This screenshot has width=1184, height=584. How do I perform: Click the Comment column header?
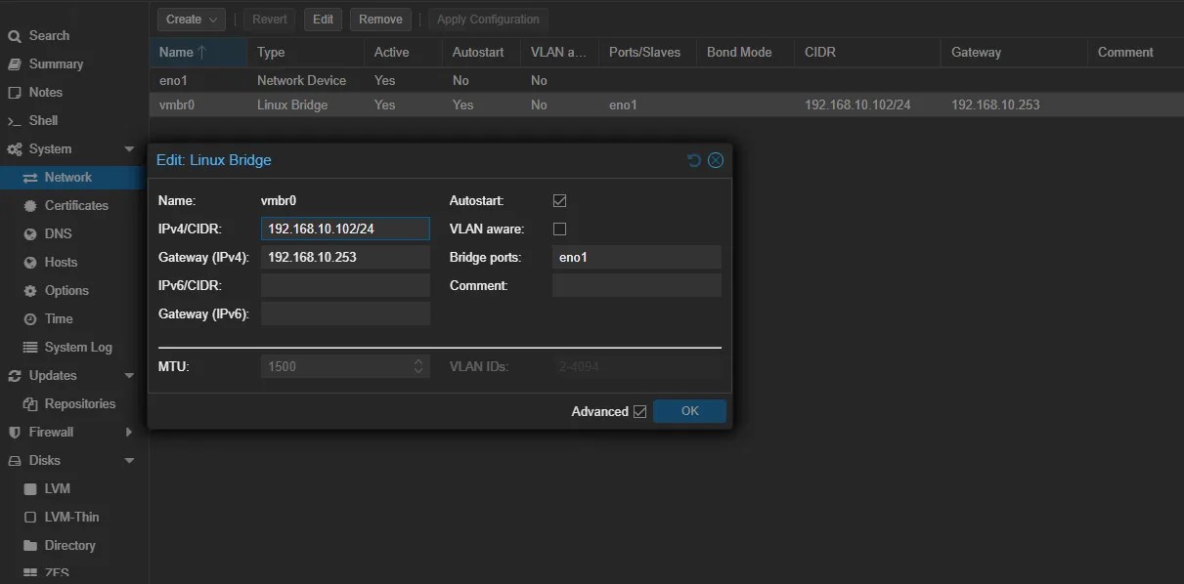(1135, 53)
